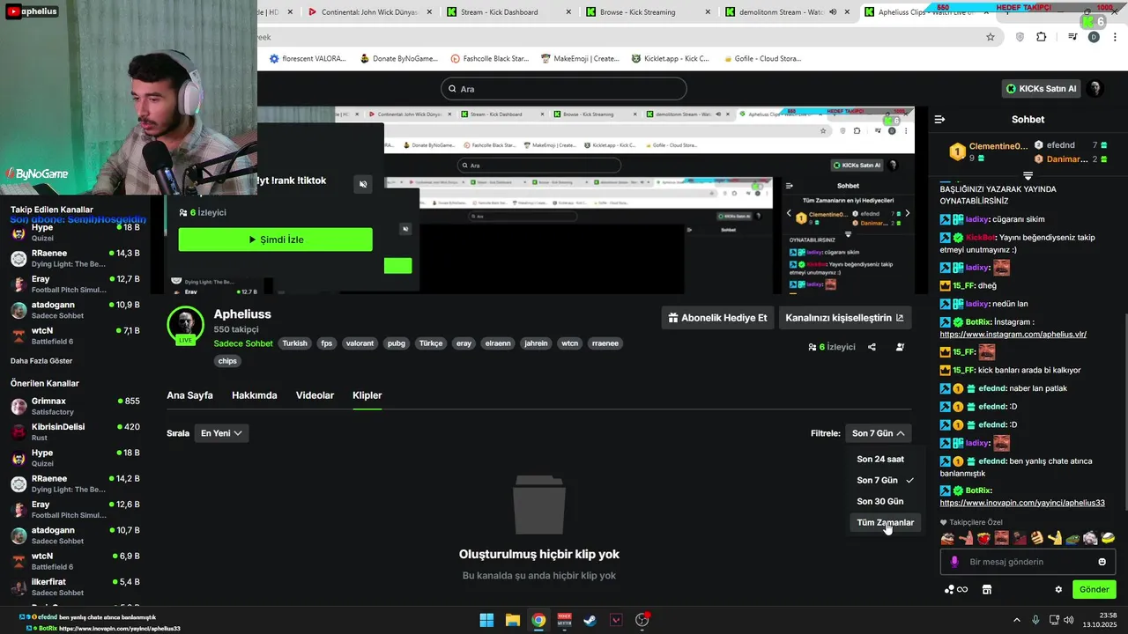1128x634 pixels.
Task: Collapse the Son 7 Gün filter dropdown
Action: (x=878, y=433)
